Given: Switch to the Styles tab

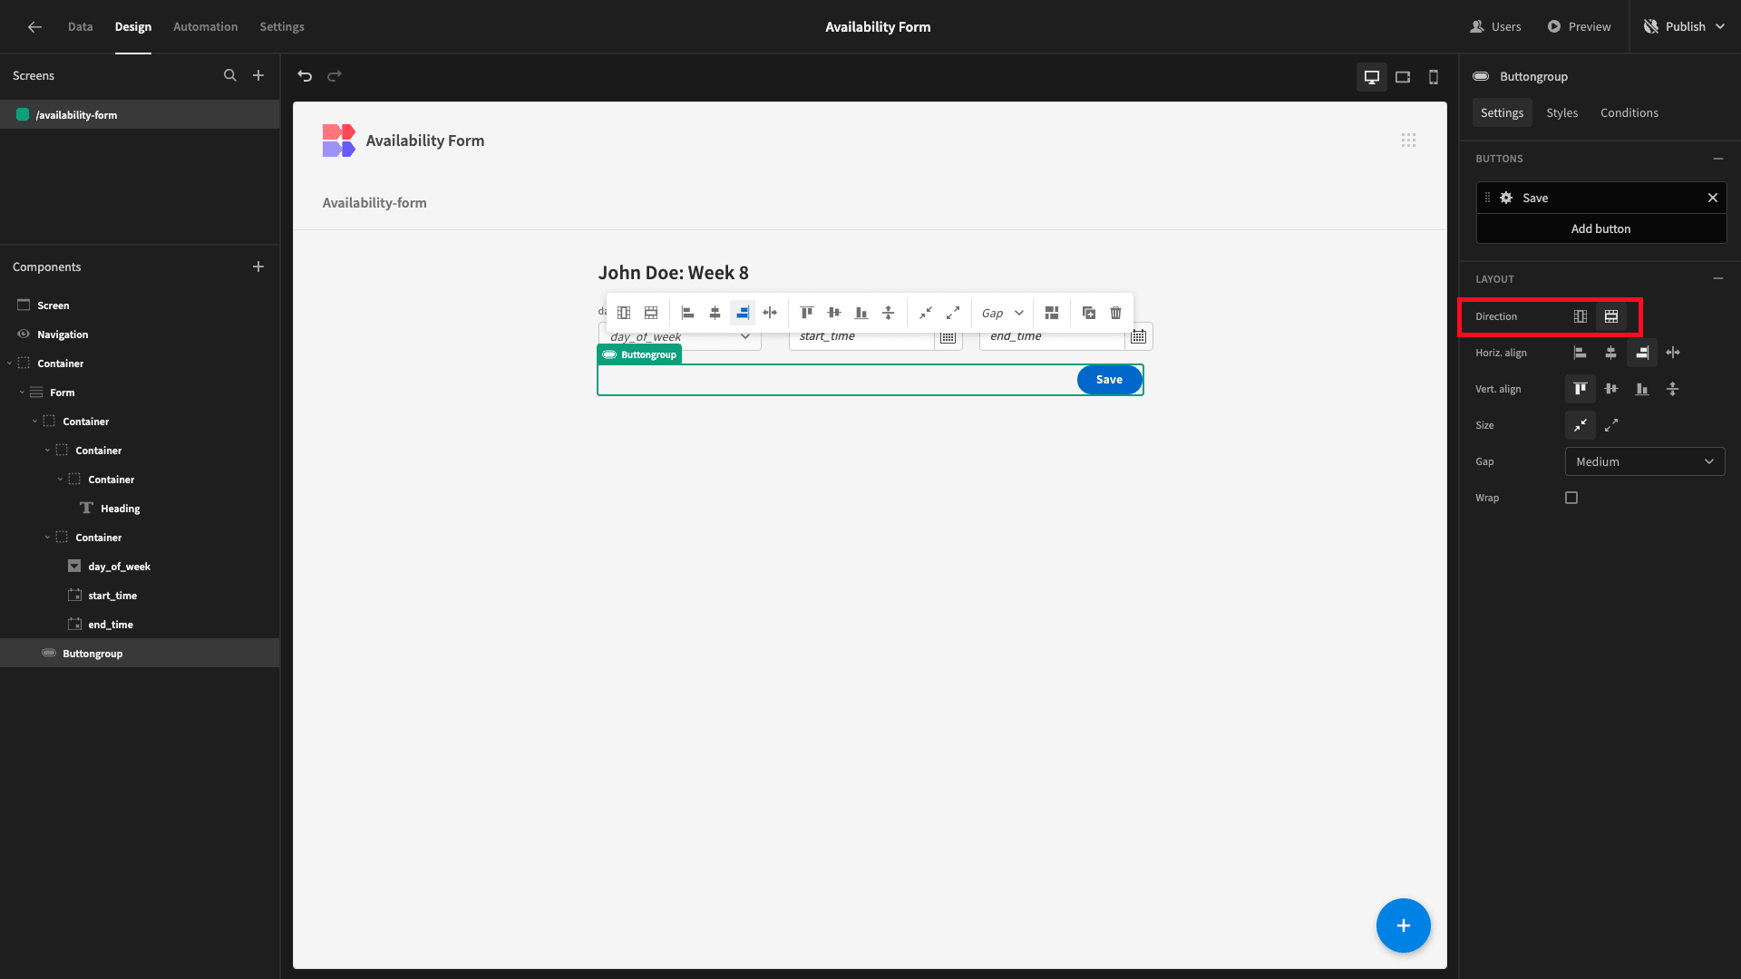Looking at the screenshot, I should point(1562,112).
